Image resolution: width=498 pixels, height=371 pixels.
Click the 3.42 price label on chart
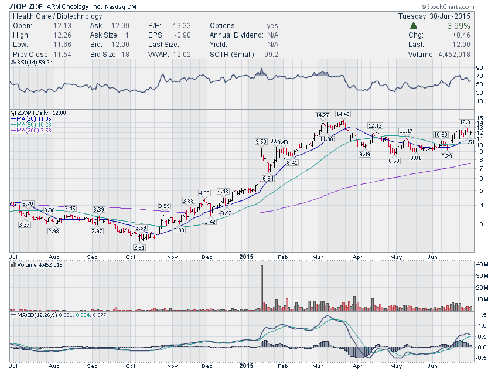point(210,222)
